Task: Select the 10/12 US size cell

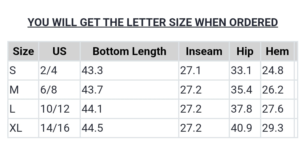Action: click(55, 109)
